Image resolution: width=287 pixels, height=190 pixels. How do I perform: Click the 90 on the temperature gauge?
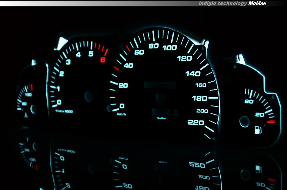(24, 104)
